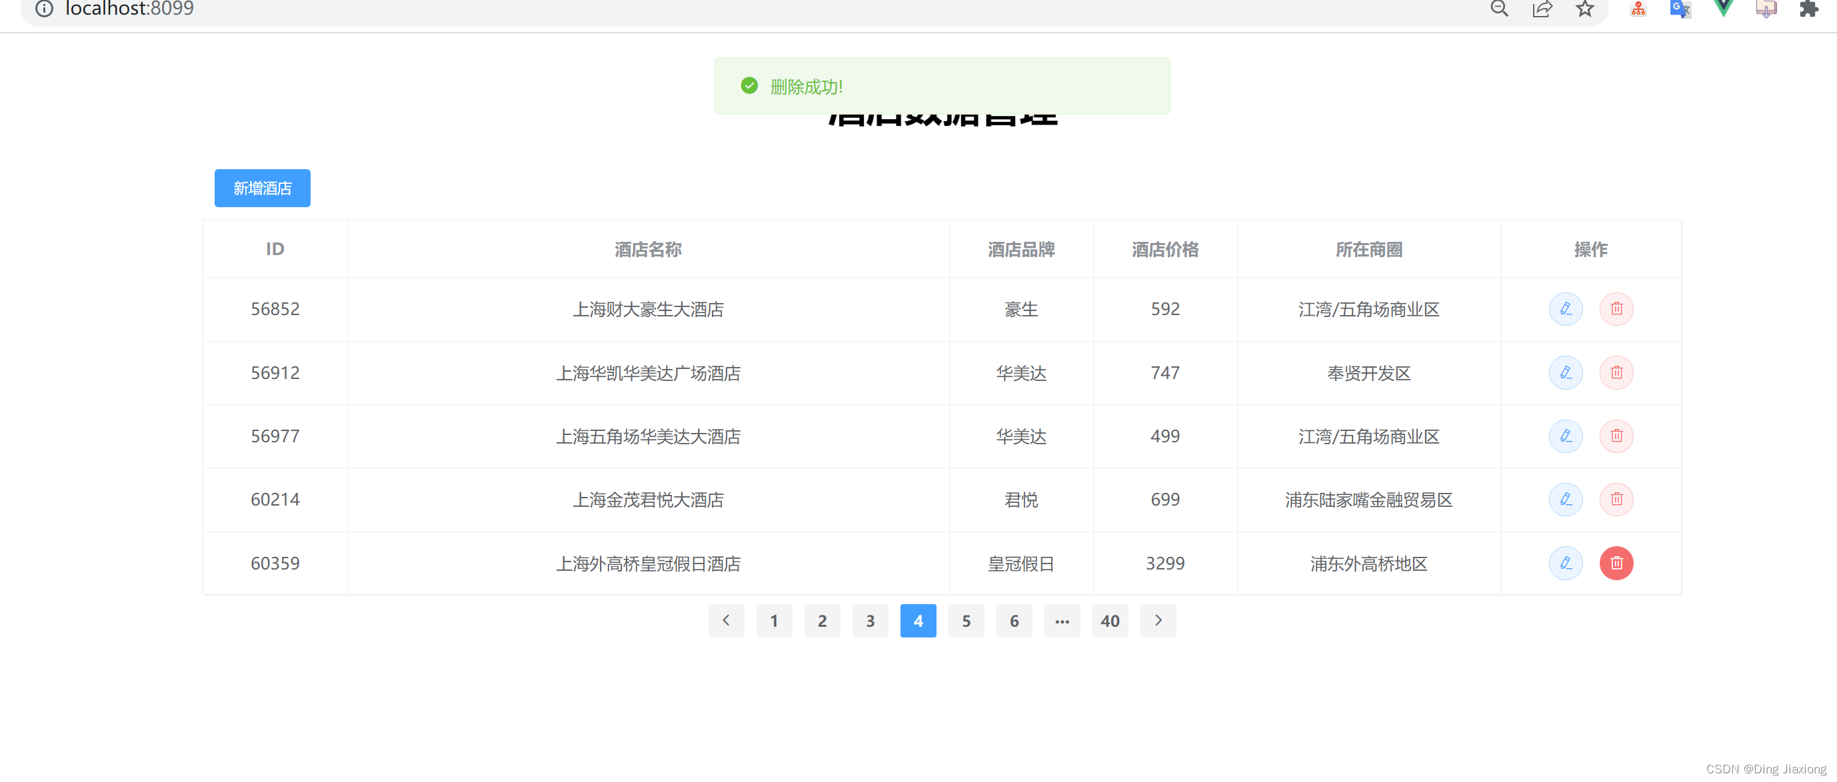The height and width of the screenshot is (782, 1837).
Task: Click the red sitemap extension icon
Action: [1638, 9]
